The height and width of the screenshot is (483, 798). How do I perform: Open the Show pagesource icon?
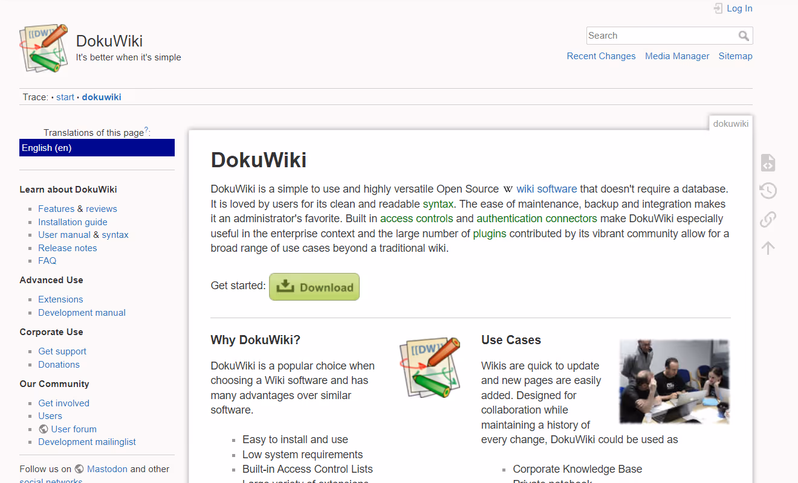pos(768,163)
